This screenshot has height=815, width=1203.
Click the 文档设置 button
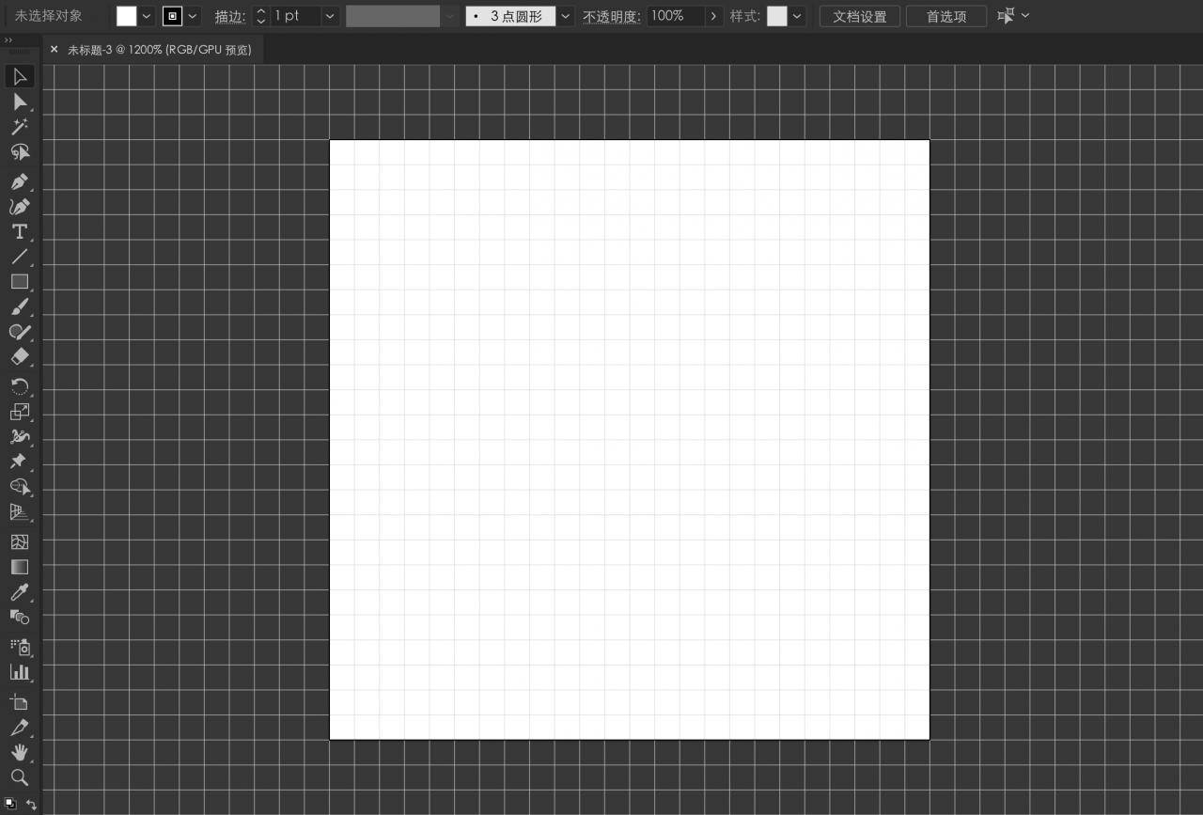click(x=860, y=16)
